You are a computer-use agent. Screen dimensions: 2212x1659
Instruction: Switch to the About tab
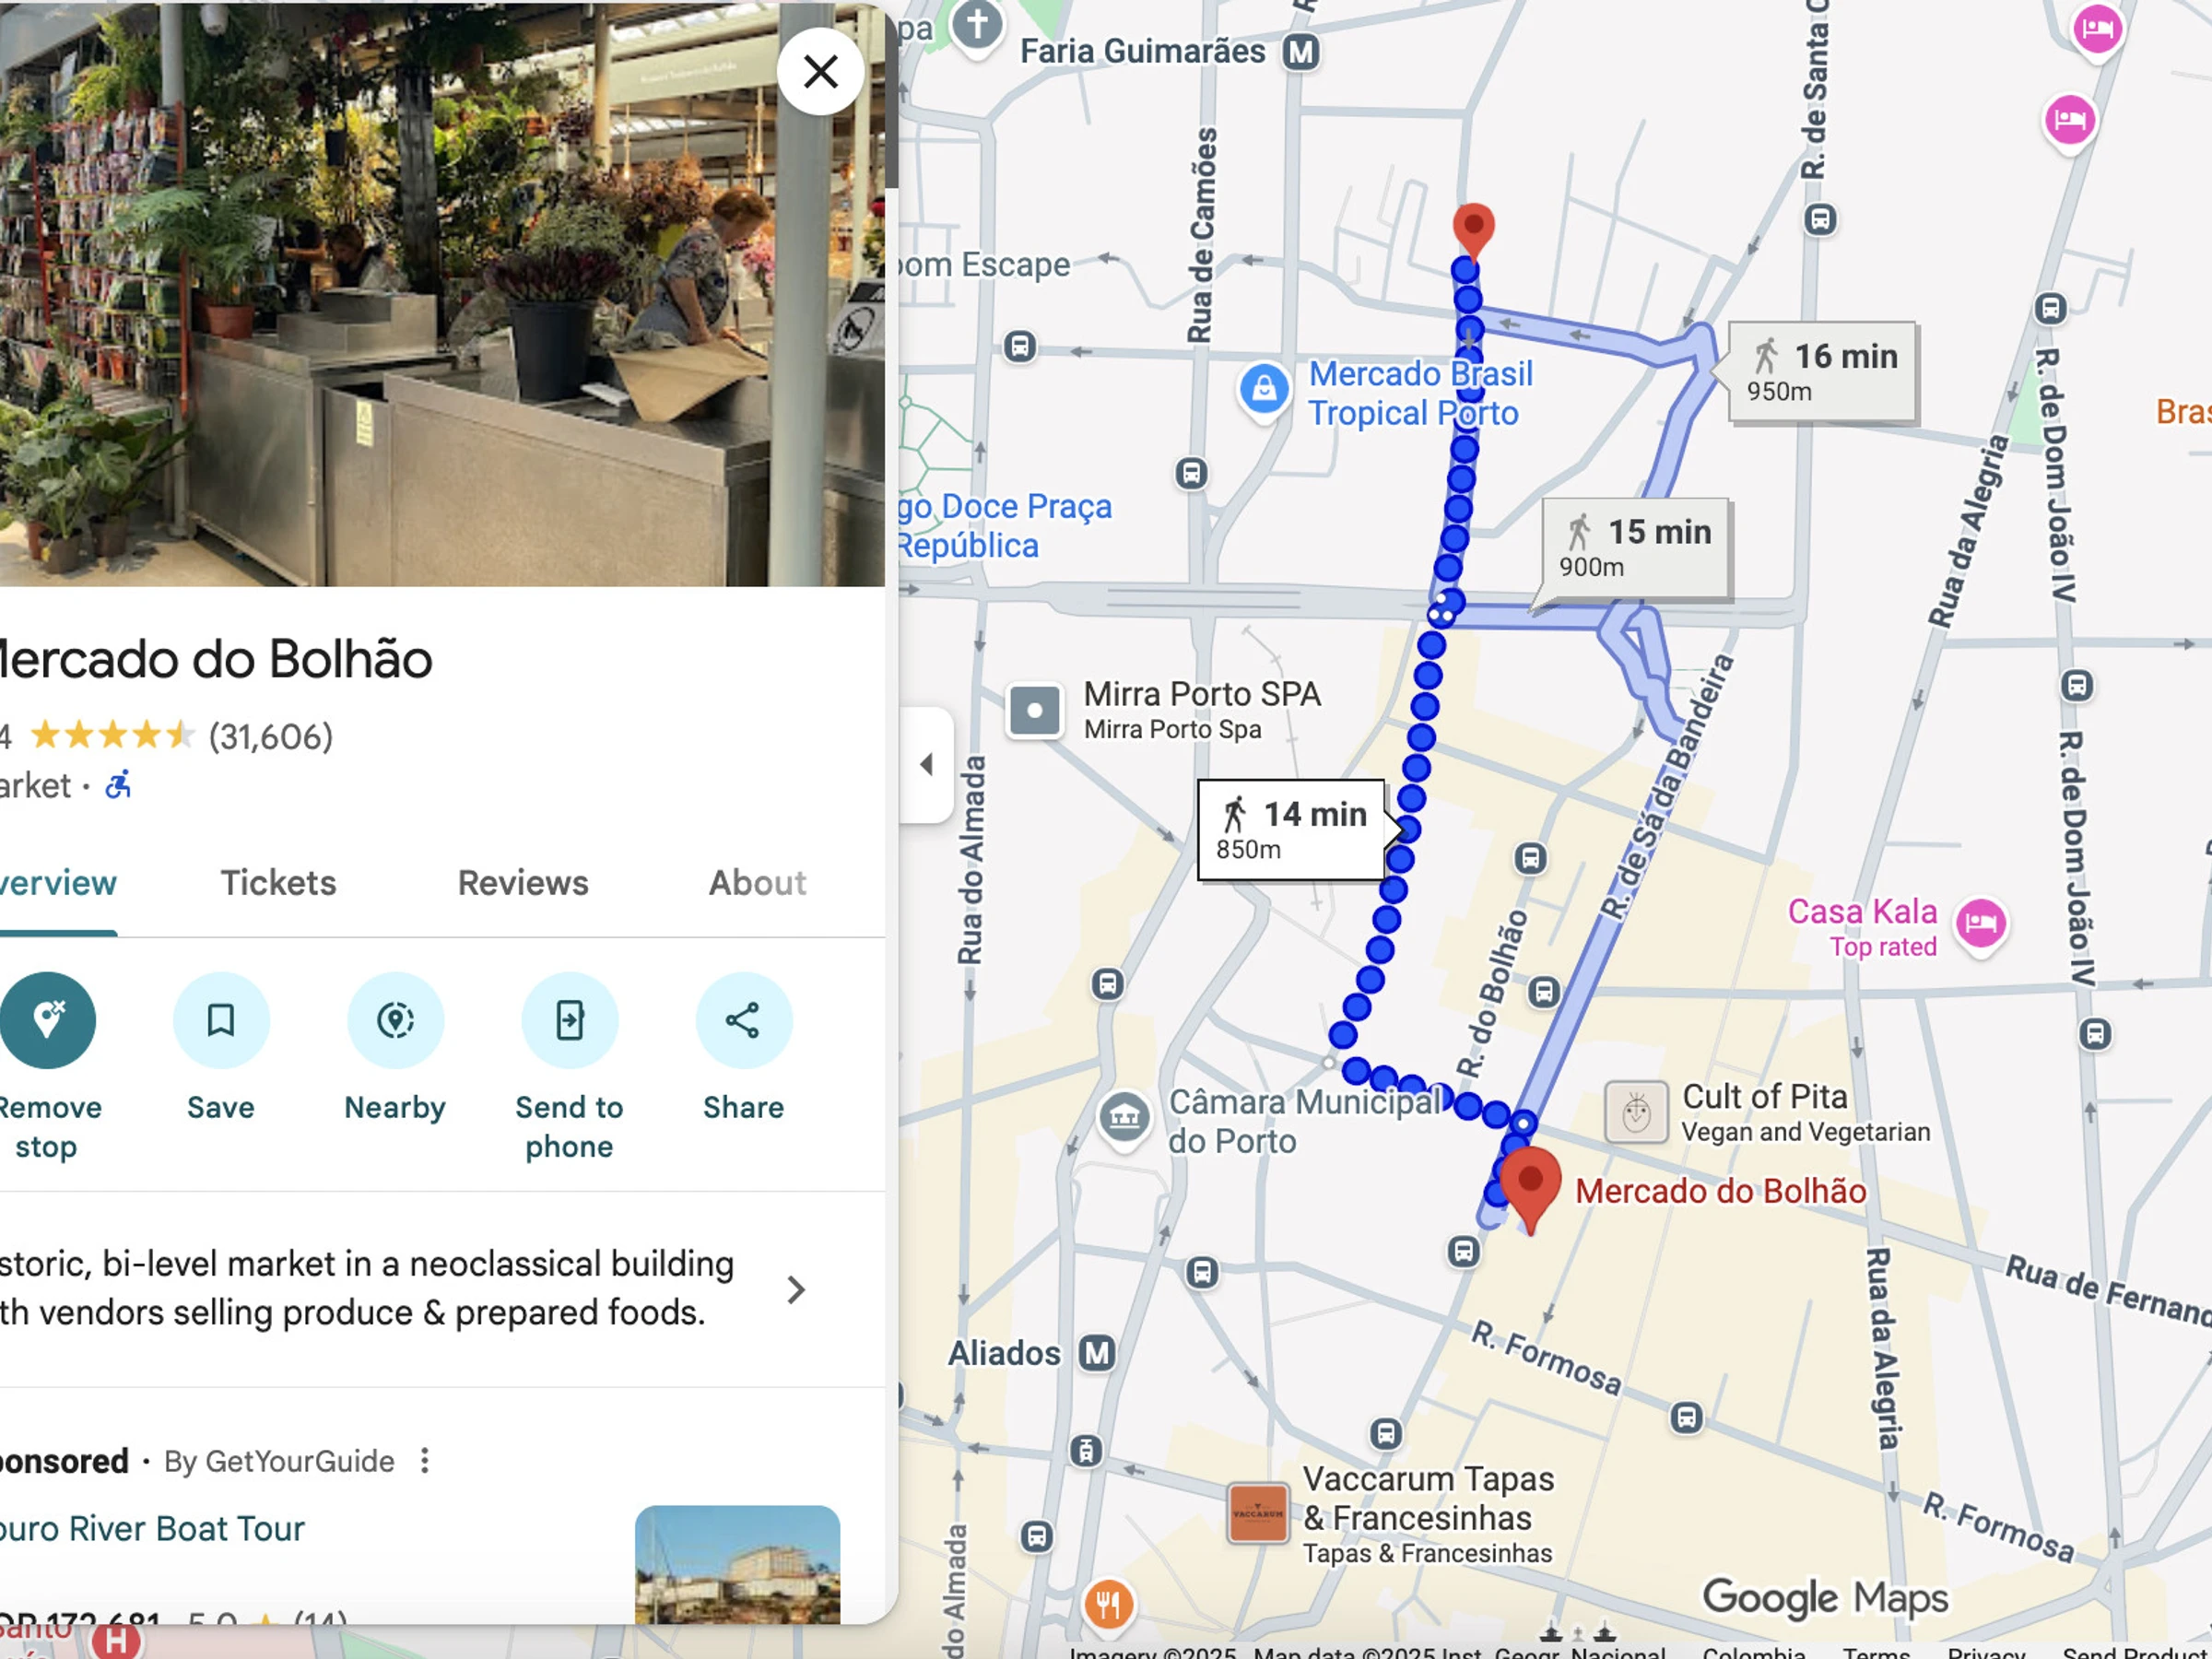click(x=757, y=883)
